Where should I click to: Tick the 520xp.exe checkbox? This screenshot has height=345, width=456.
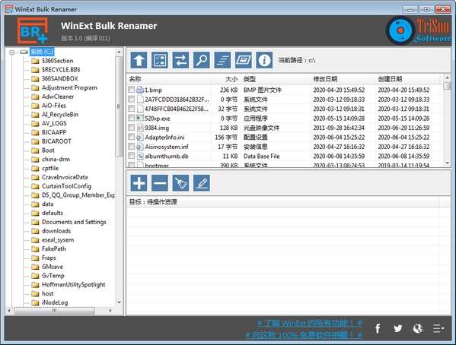click(131, 118)
